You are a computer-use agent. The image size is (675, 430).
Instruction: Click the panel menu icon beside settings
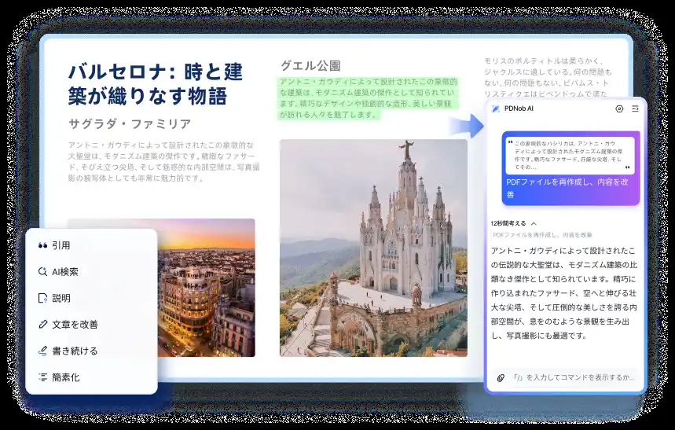point(634,108)
